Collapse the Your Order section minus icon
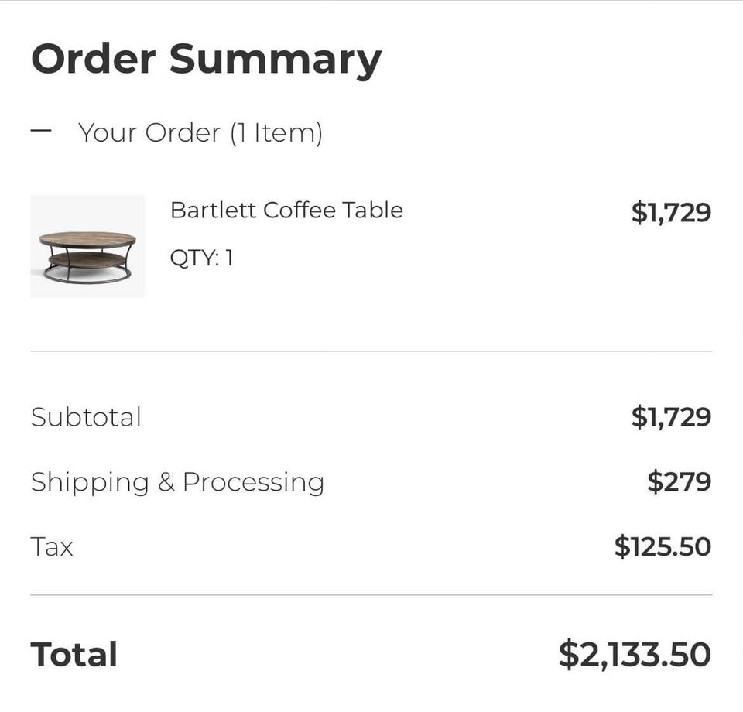This screenshot has height=712, width=743. click(41, 130)
